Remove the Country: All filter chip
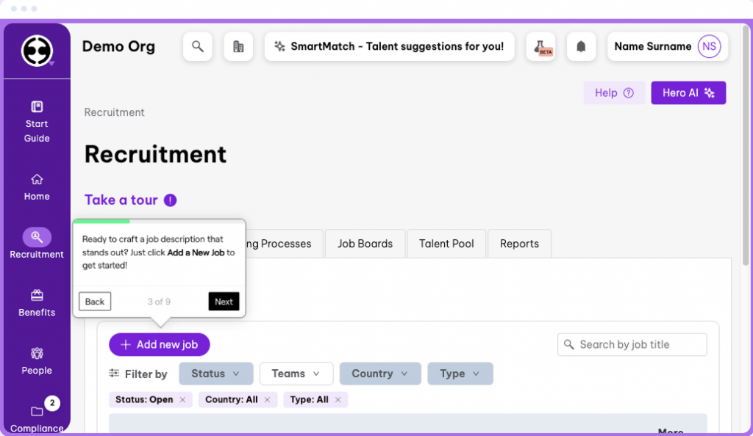 267,399
